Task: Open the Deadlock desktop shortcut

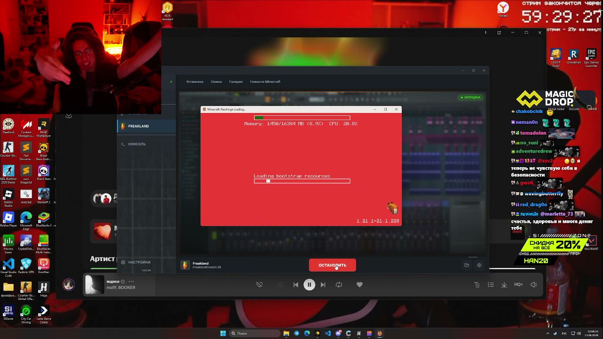Action: pos(8,127)
